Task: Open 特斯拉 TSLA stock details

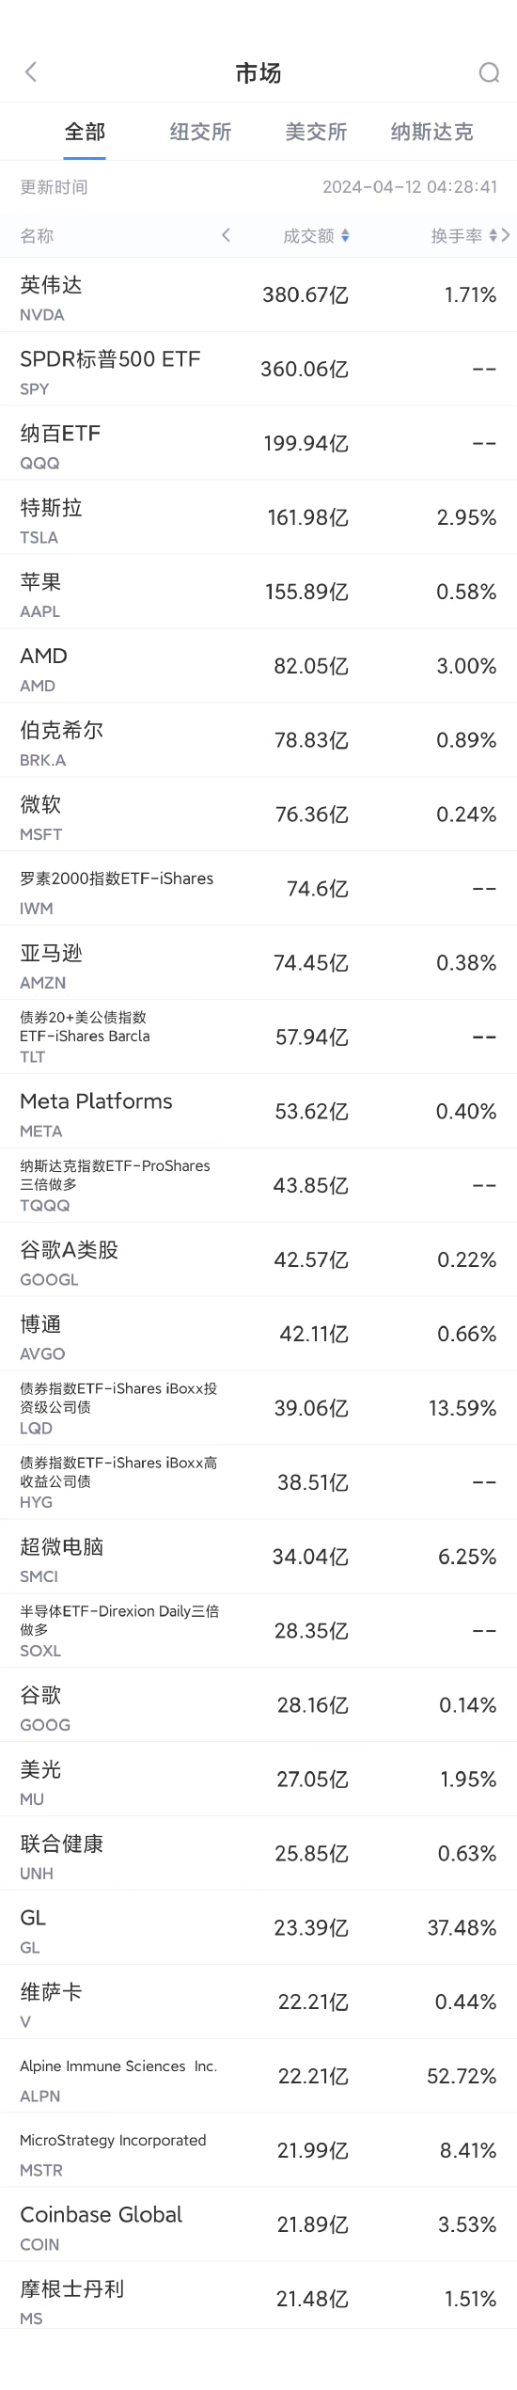Action: coord(258,517)
